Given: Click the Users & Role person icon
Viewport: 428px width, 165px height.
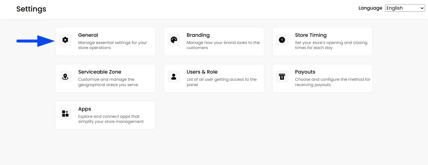Looking at the screenshot, I should pyautogui.click(x=174, y=77).
